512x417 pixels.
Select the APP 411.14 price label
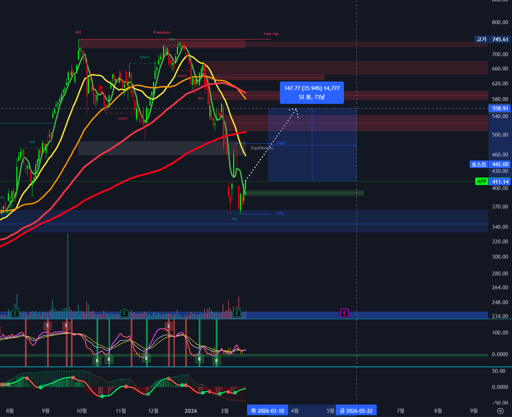(493, 181)
